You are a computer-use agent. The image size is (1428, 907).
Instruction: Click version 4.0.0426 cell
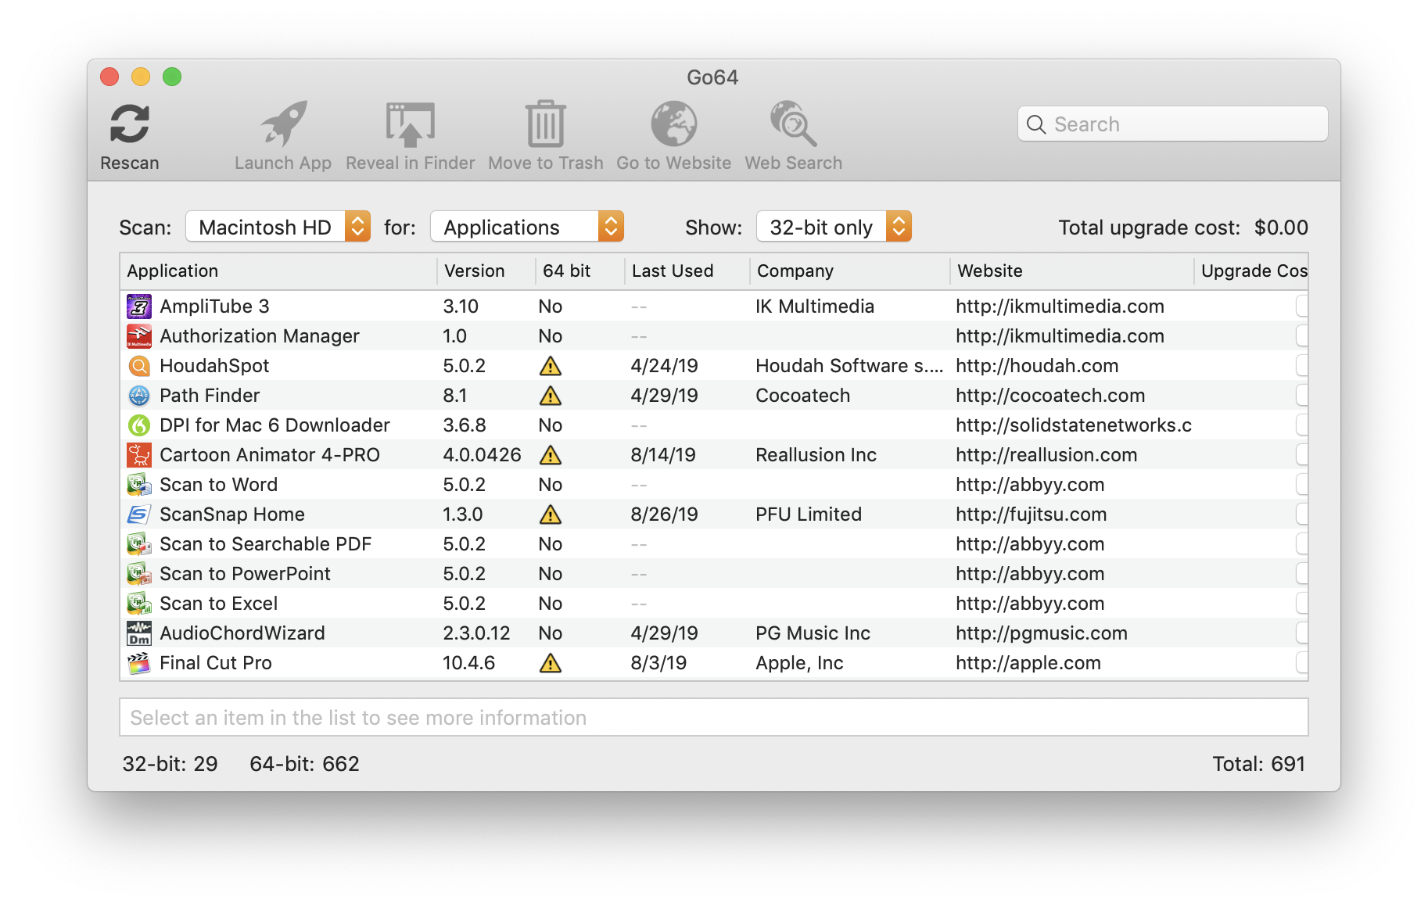coord(482,455)
